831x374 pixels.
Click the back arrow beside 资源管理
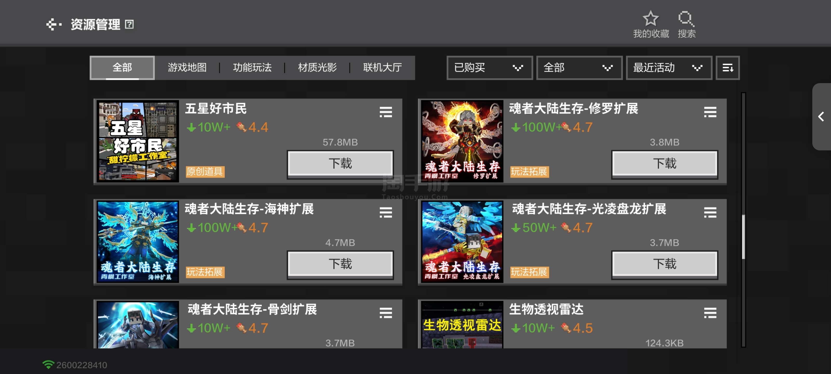[x=54, y=24]
